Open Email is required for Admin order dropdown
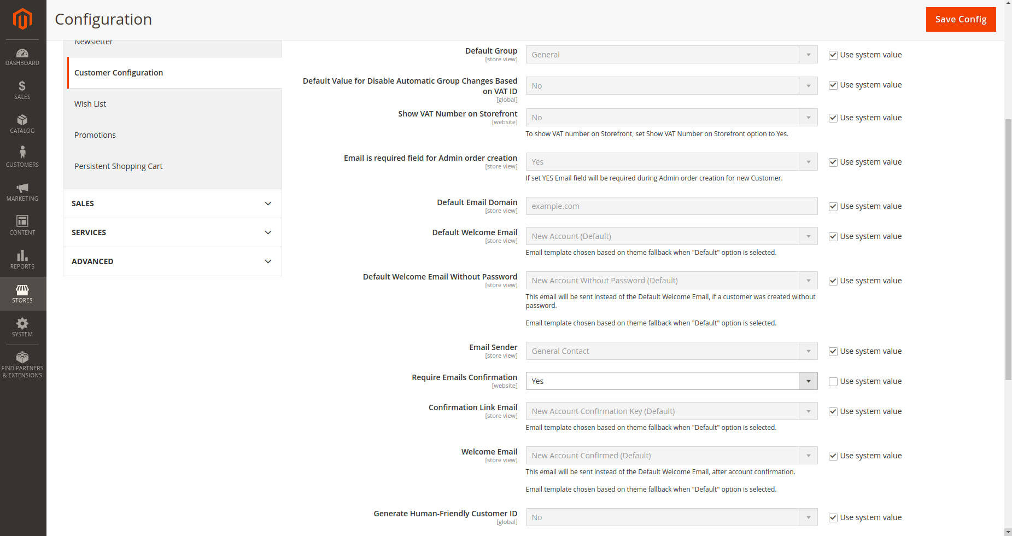The height and width of the screenshot is (536, 1012). click(671, 162)
